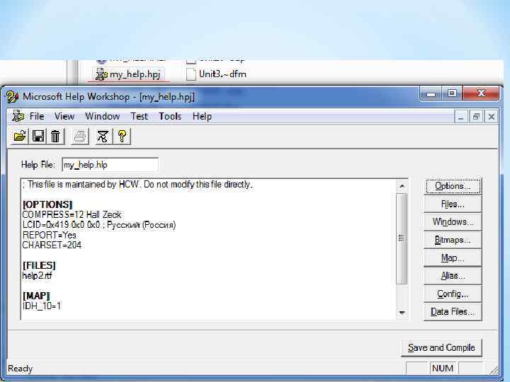This screenshot has width=510, height=382.
Task: Click the Help Workshop title bar icon
Action: point(12,97)
